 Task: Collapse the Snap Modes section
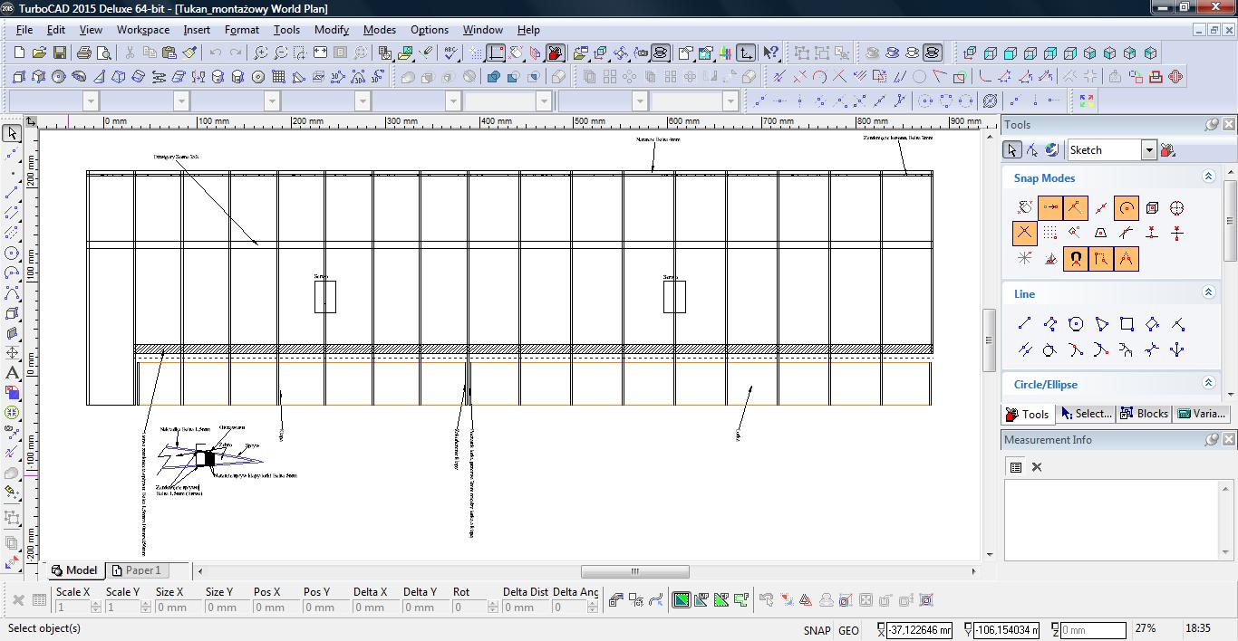pos(1208,177)
